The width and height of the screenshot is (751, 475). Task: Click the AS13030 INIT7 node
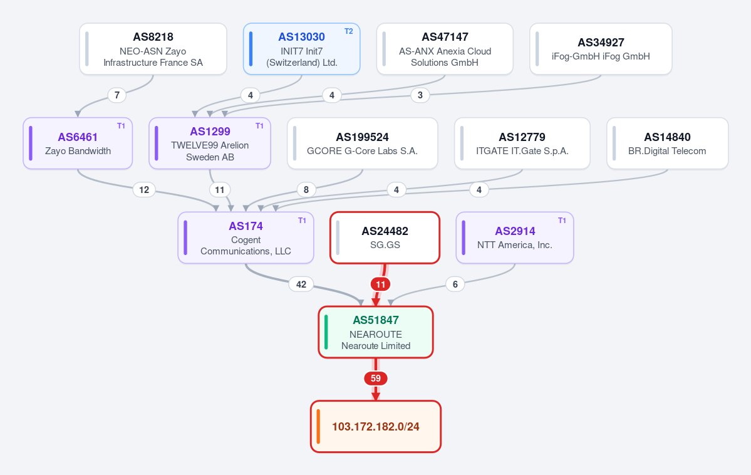pos(301,49)
